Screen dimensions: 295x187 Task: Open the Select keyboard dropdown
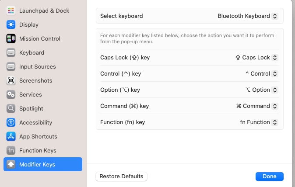click(x=248, y=16)
